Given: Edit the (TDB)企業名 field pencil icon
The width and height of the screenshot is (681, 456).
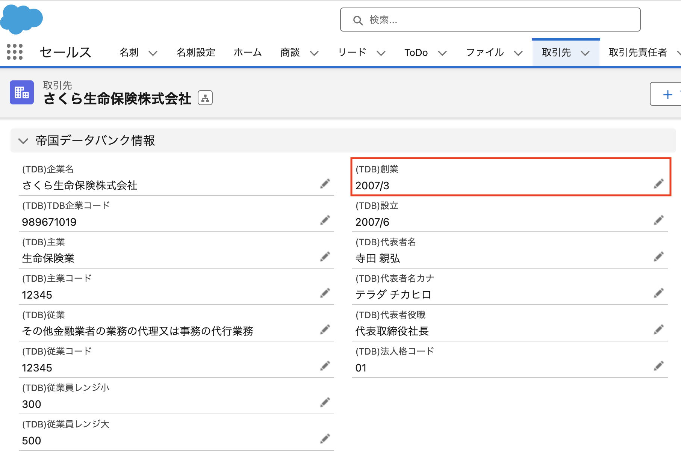Looking at the screenshot, I should (325, 184).
